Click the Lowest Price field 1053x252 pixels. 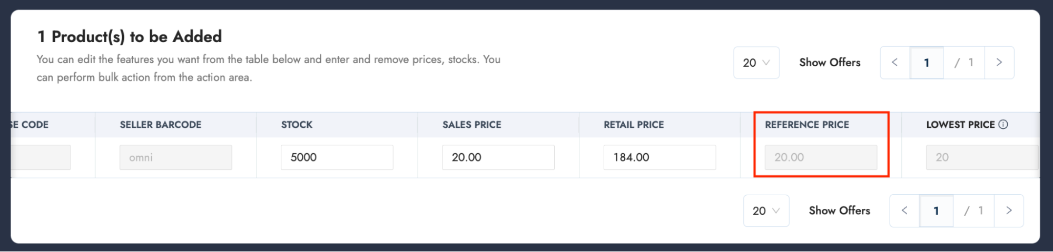pyautogui.click(x=981, y=157)
